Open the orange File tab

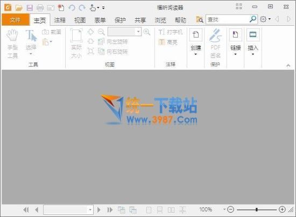point(16,19)
